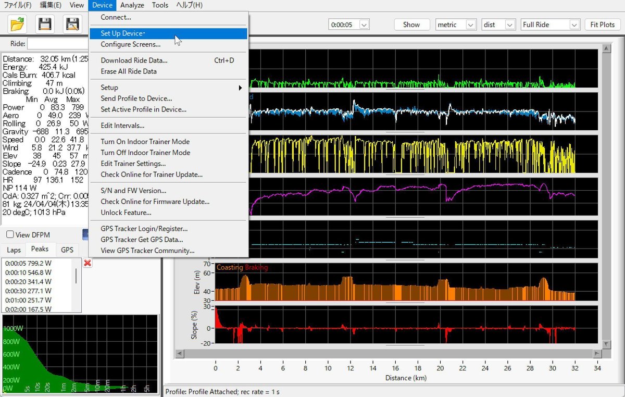Open the Full Ride range dropdown
This screenshot has width=625, height=397.
click(x=574, y=24)
